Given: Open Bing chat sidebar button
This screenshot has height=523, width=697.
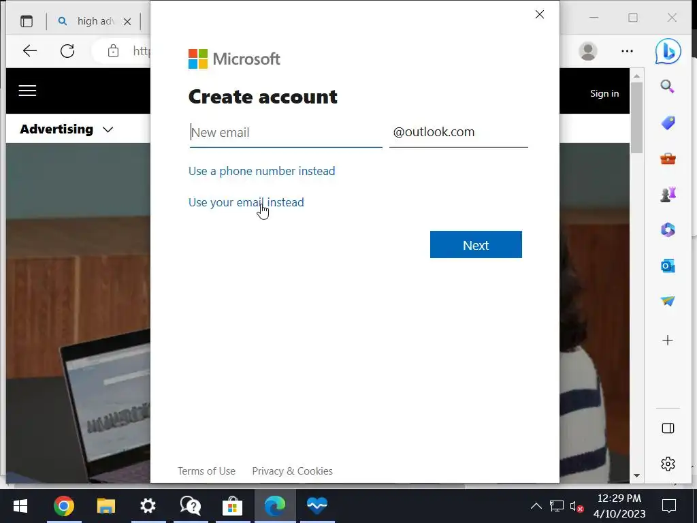Looking at the screenshot, I should tap(668, 51).
